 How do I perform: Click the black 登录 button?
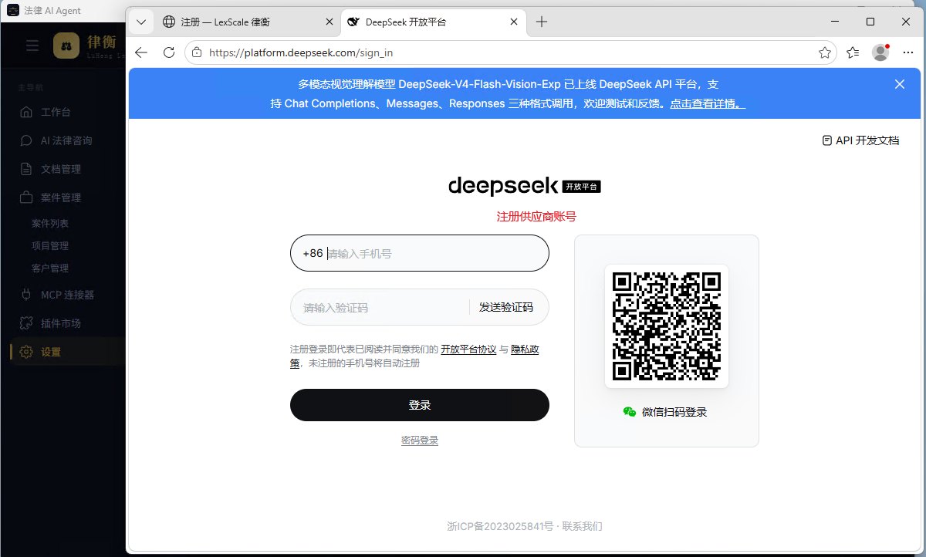click(420, 405)
